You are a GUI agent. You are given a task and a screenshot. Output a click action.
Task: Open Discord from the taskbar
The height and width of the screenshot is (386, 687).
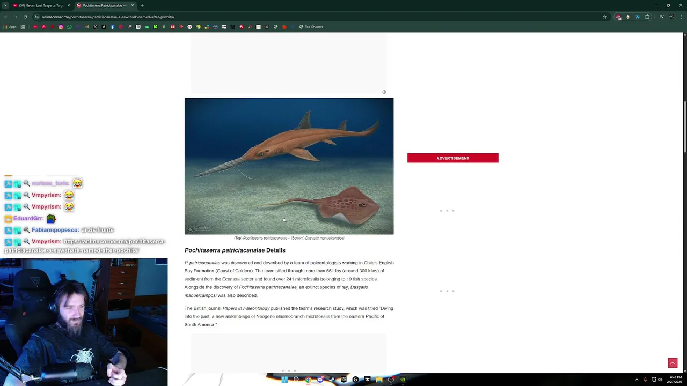320,380
